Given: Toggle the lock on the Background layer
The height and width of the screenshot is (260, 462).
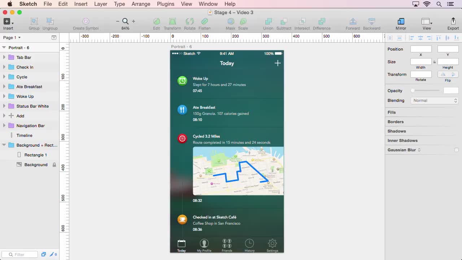Looking at the screenshot, I should tap(54, 164).
